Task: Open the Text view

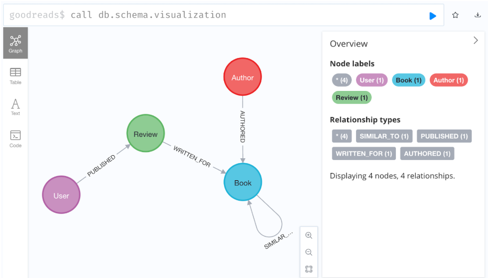Action: (15, 107)
